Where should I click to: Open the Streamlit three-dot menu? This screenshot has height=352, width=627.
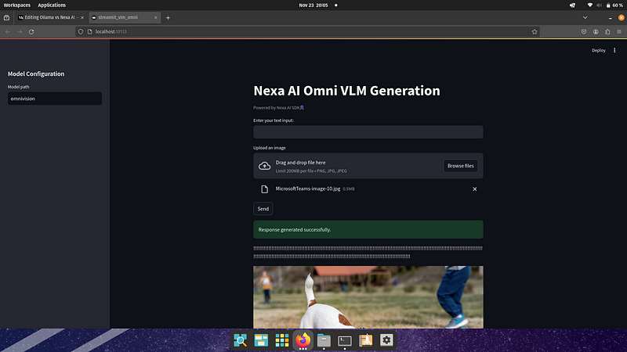tap(614, 50)
